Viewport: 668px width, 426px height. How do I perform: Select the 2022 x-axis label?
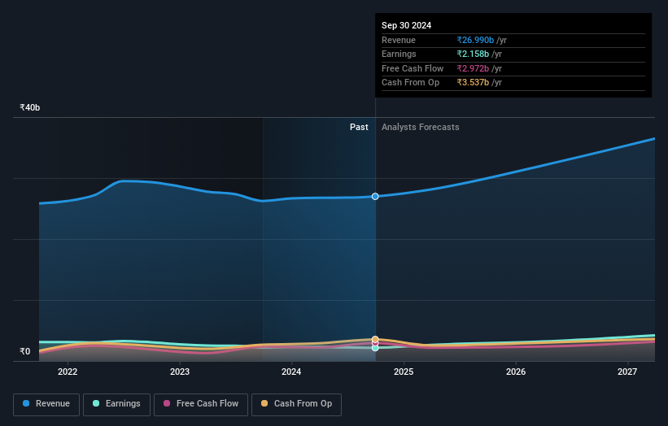coord(68,372)
